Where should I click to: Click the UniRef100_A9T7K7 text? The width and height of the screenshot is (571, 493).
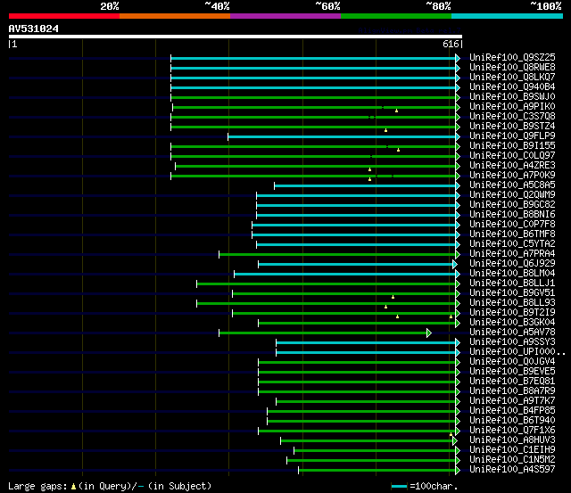512,401
